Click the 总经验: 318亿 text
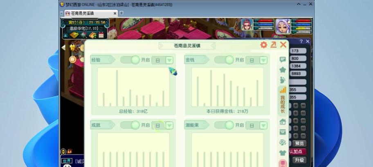 pos(133,111)
